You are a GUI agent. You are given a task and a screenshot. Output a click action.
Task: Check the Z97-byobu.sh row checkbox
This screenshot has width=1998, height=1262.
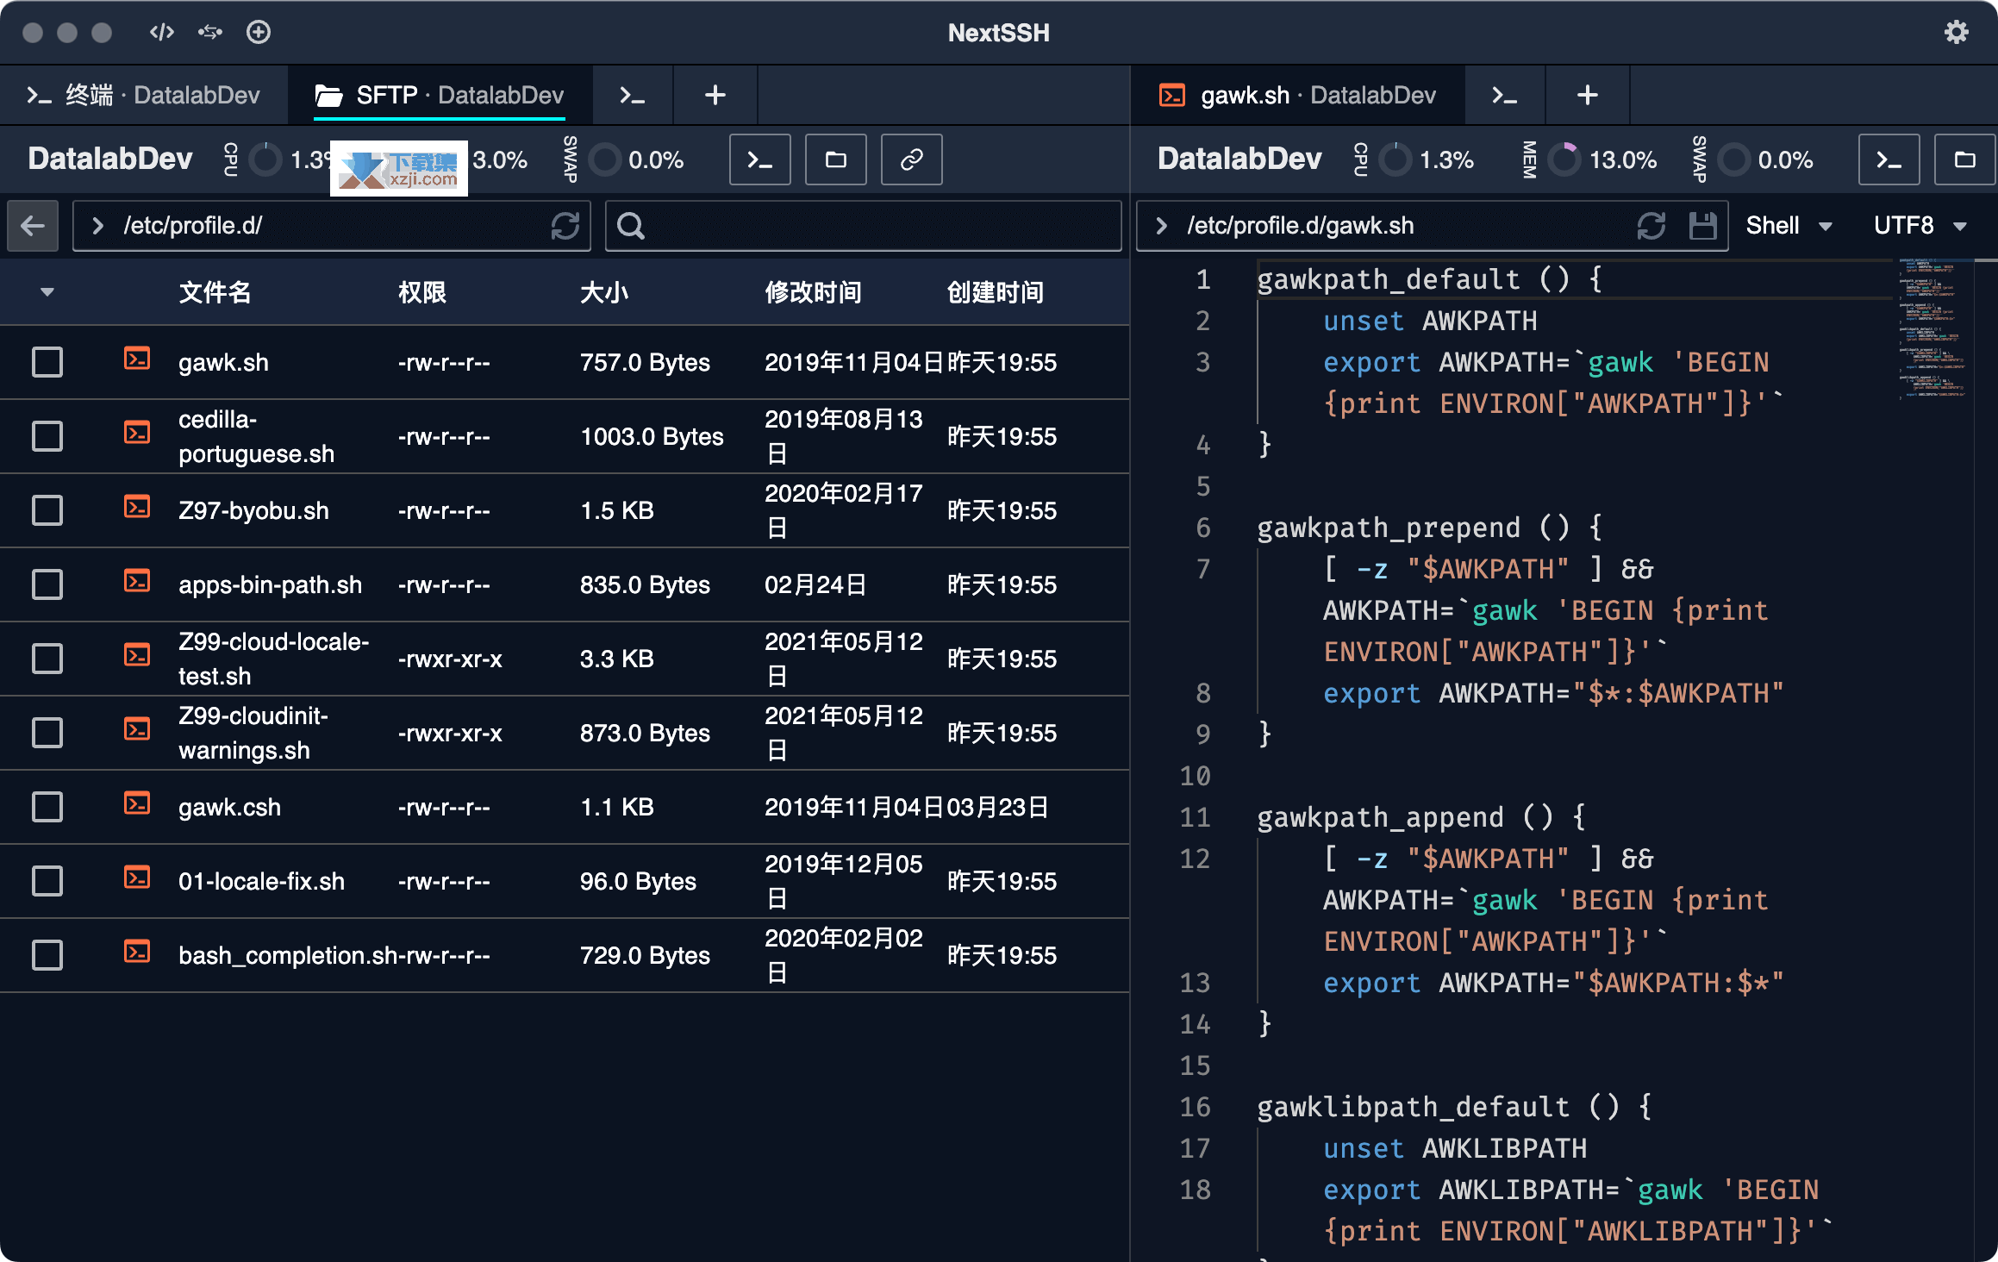pos(47,510)
